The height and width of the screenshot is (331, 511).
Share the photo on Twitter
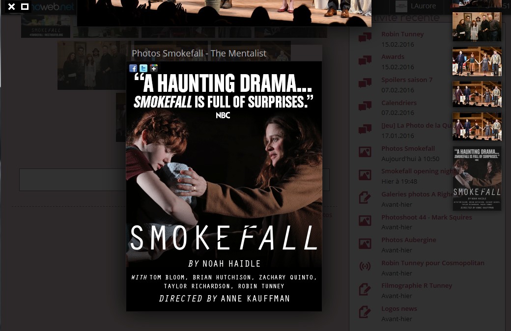click(x=143, y=68)
